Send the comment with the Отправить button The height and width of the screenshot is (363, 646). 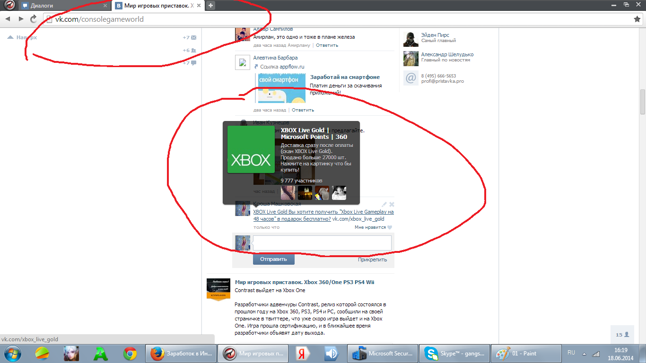tap(273, 259)
